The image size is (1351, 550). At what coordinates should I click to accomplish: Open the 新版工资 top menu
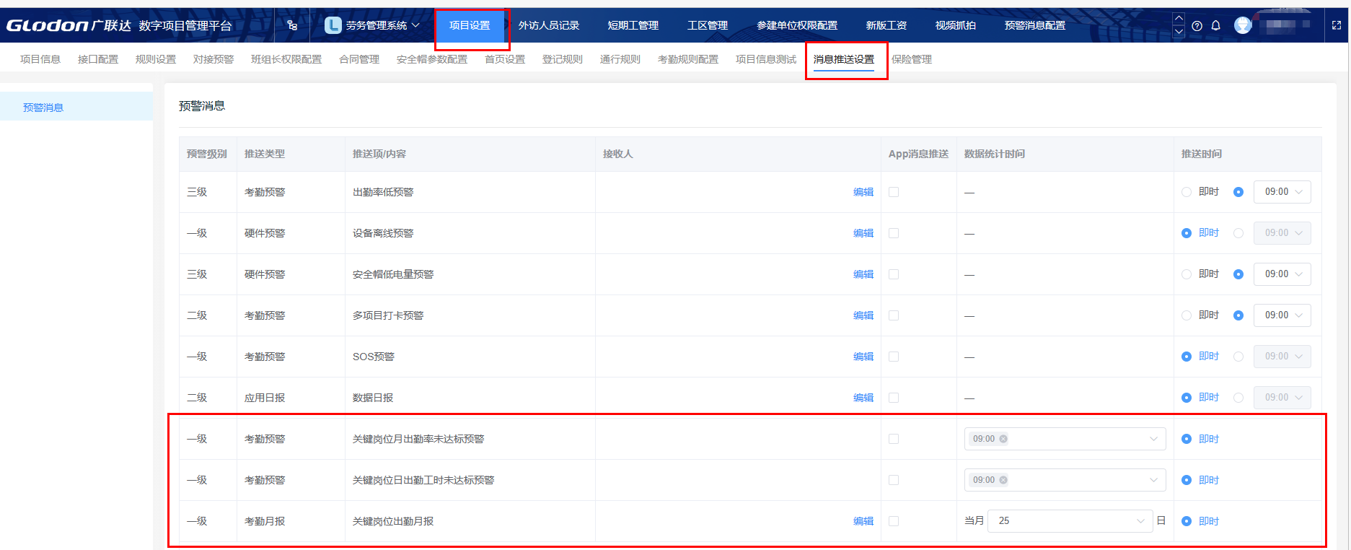(x=886, y=25)
